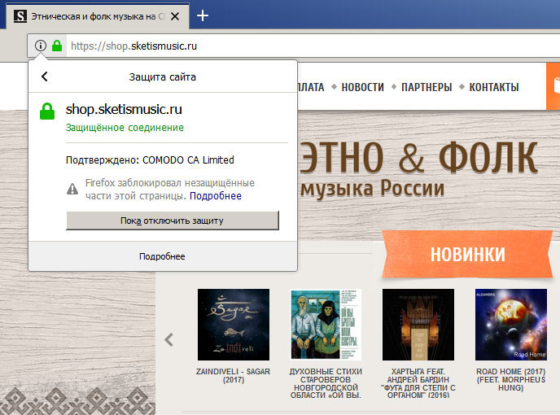Open the Хартыга feat. Андрей Бардин album cover
Image resolution: width=560 pixels, height=415 pixels.
click(x=418, y=325)
